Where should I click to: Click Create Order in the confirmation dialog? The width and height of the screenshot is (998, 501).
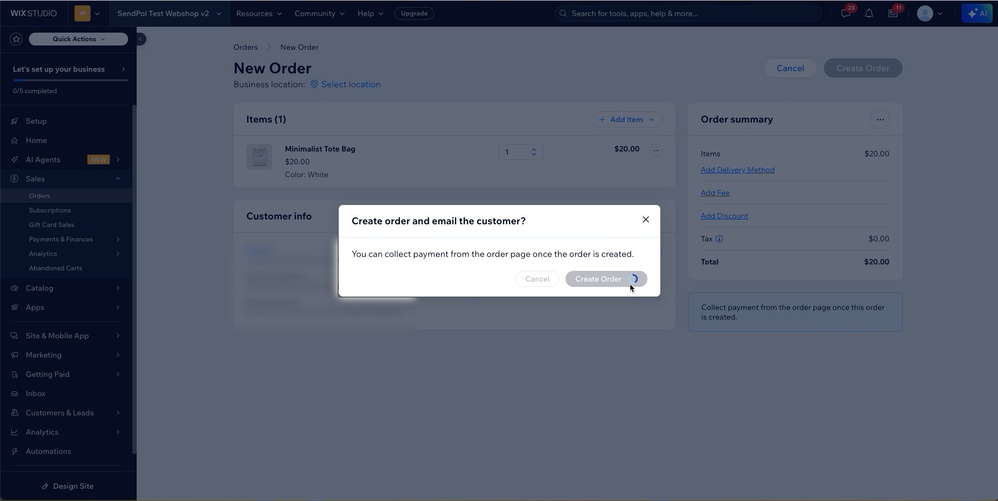point(606,279)
